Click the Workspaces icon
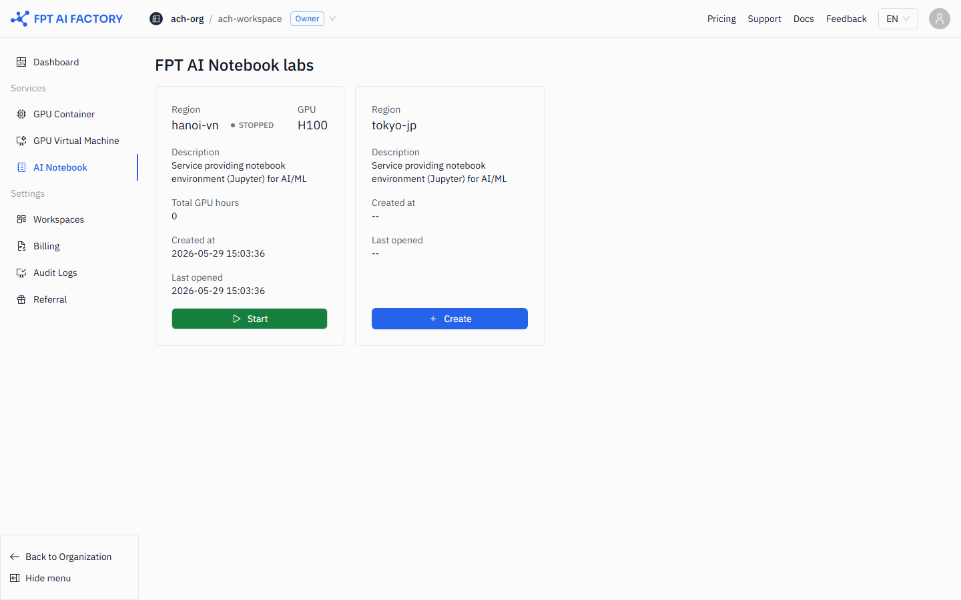961x600 pixels. [x=21, y=219]
